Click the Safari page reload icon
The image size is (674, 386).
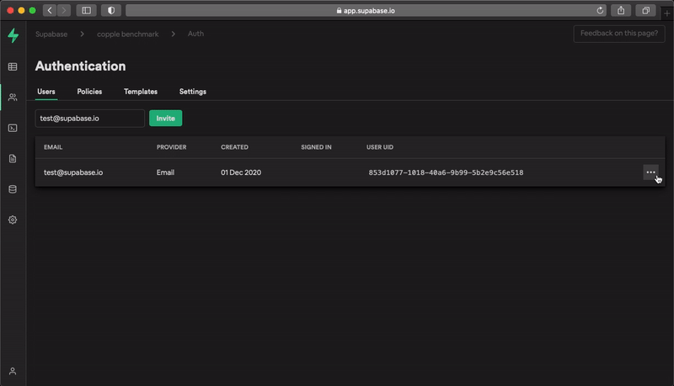600,10
